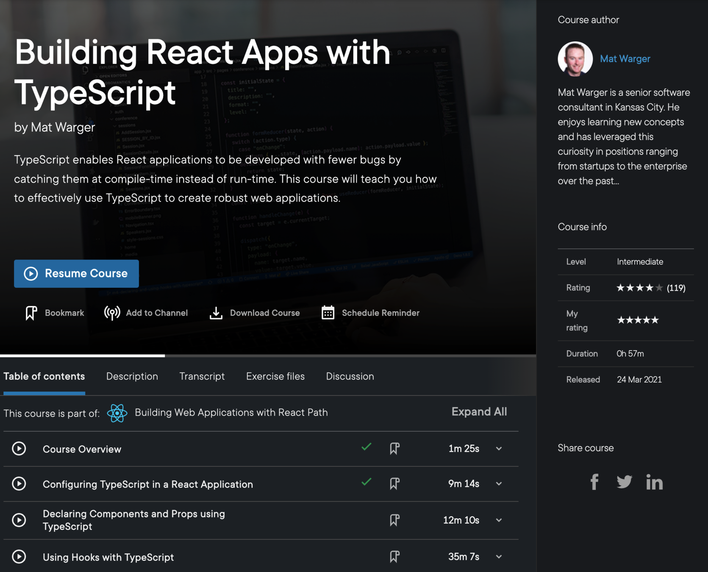Click Declaring Components and Props using TypeScript title
The width and height of the screenshot is (708, 572).
point(134,520)
